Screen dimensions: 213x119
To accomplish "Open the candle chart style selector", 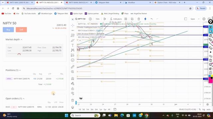I will 105,19.
